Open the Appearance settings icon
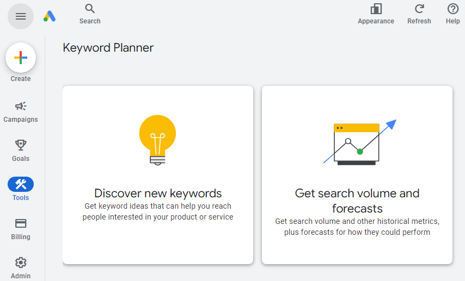 click(x=376, y=9)
